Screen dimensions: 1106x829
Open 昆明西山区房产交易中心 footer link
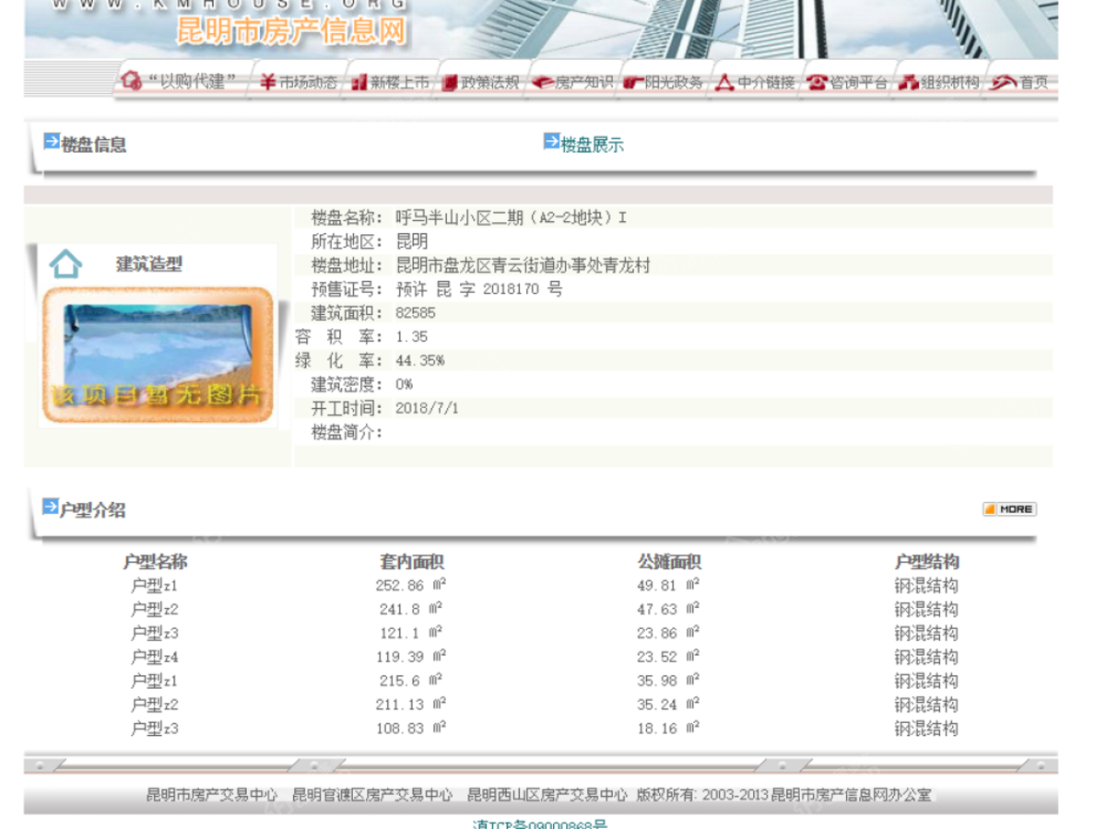coord(547,794)
